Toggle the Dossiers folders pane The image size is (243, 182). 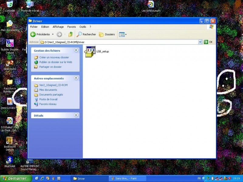tap(107, 34)
